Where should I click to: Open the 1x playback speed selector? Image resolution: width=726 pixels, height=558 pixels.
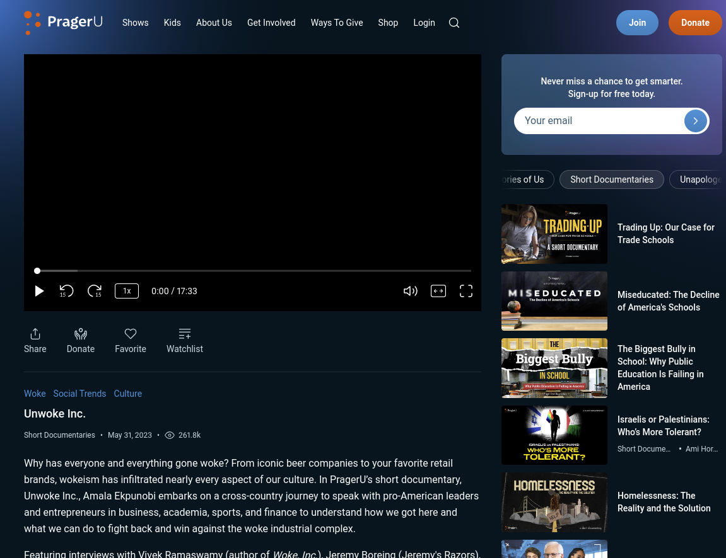tap(127, 291)
